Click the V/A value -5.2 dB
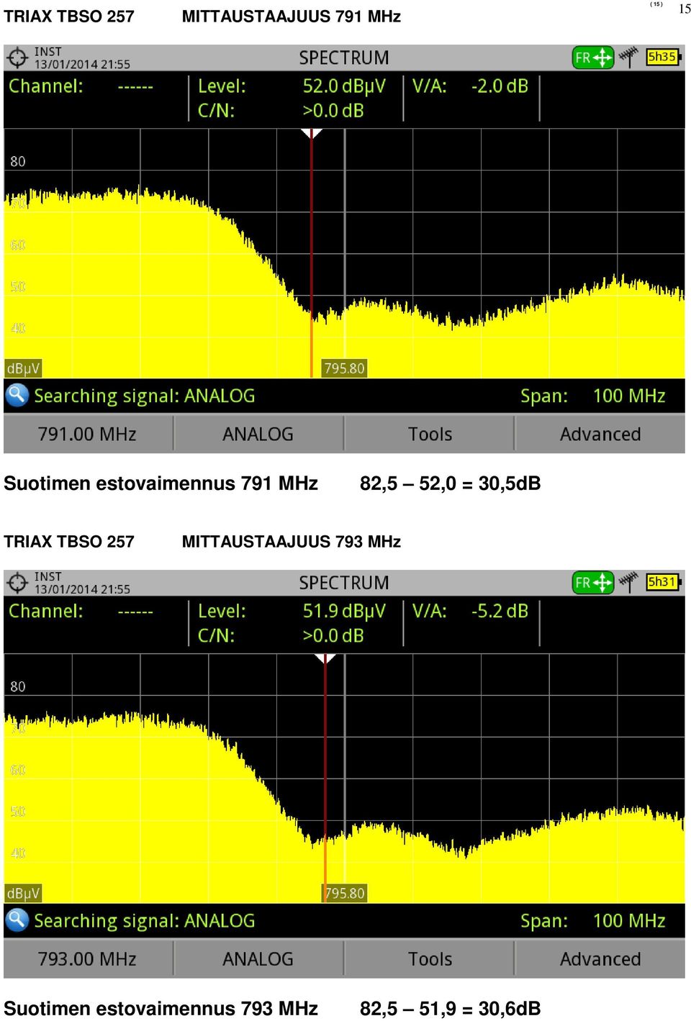 pyautogui.click(x=500, y=611)
